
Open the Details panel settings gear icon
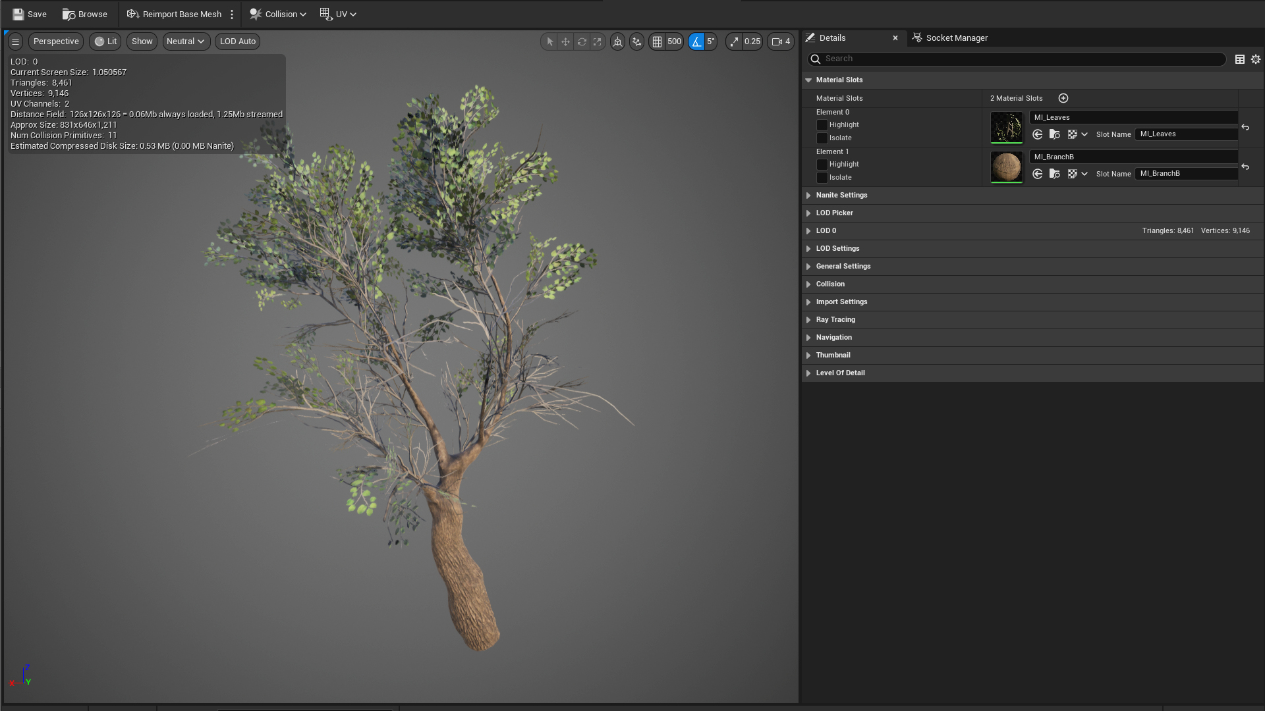[x=1255, y=59]
